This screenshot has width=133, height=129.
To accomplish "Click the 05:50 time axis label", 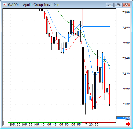I will [64, 124].
